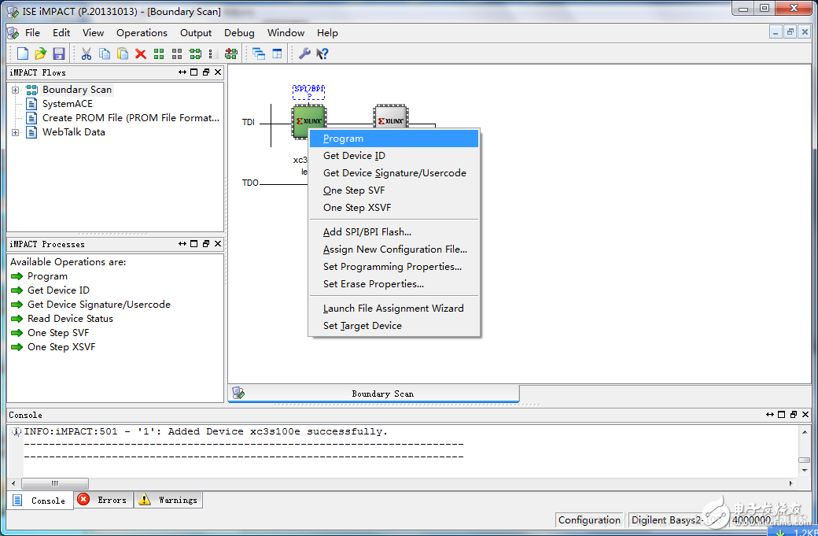
Task: Run Program from Available Operations list
Action: pyautogui.click(x=48, y=275)
